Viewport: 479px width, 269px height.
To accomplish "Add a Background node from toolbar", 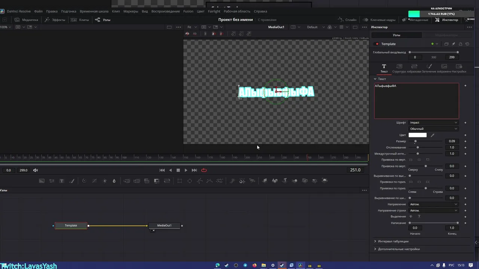I will [42, 181].
